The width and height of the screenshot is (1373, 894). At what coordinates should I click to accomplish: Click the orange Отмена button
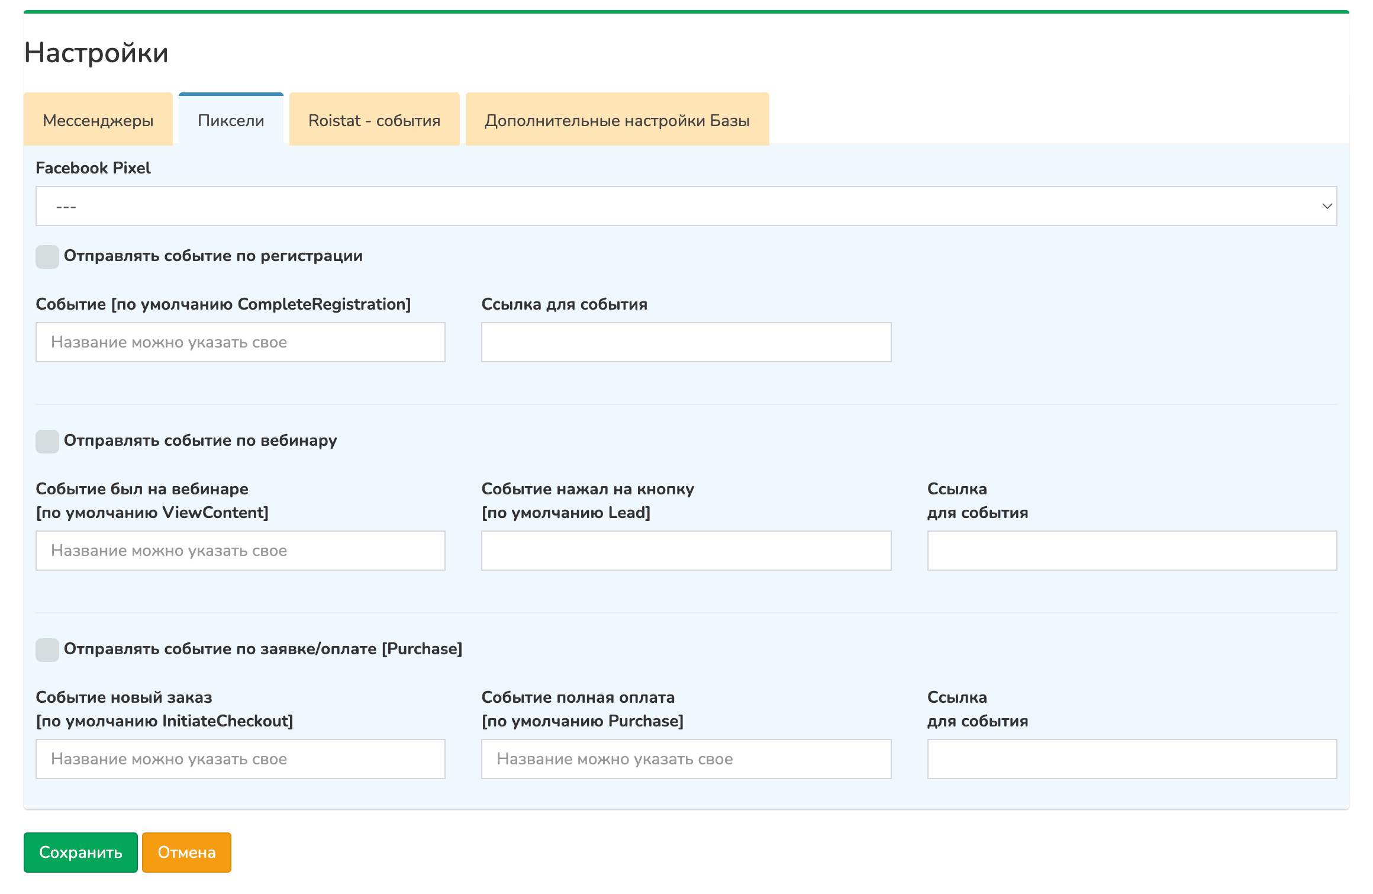coord(186,853)
